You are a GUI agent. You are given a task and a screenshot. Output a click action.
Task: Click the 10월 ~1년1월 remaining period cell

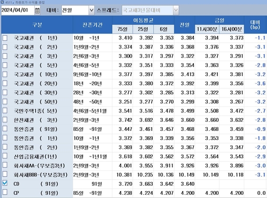coord(90,156)
